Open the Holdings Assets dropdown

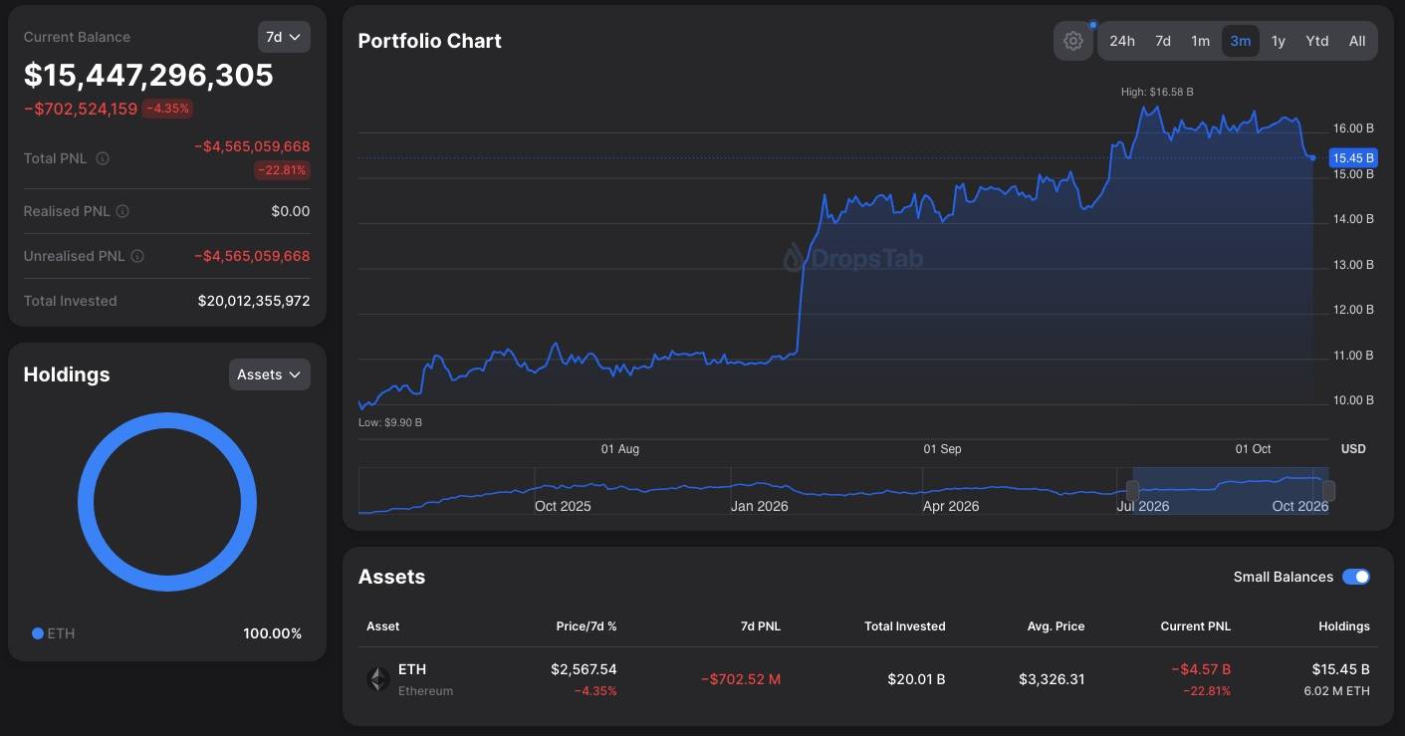[269, 374]
